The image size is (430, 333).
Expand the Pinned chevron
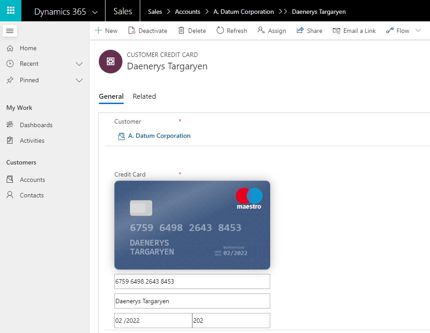tap(79, 80)
